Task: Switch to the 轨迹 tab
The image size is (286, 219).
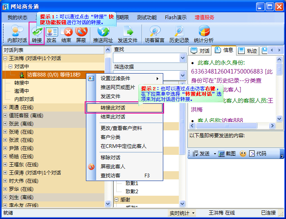Action: [x=248, y=51]
